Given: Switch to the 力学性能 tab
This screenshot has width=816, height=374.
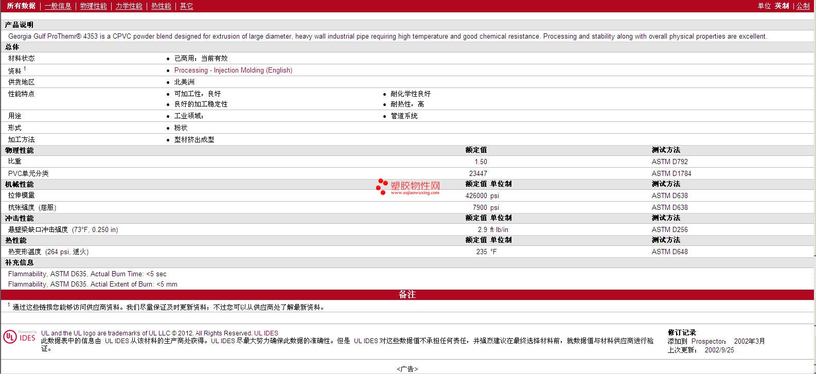Looking at the screenshot, I should tap(129, 6).
